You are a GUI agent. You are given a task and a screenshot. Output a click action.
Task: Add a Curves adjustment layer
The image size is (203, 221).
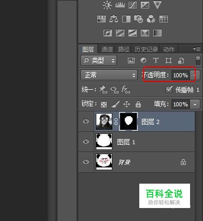[133, 5]
